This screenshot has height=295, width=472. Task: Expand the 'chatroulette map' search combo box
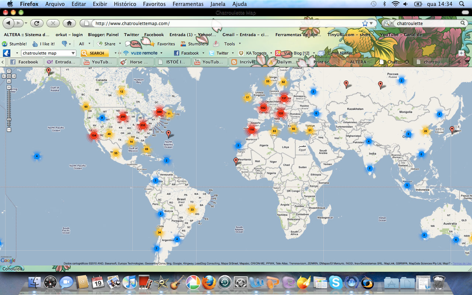click(73, 53)
